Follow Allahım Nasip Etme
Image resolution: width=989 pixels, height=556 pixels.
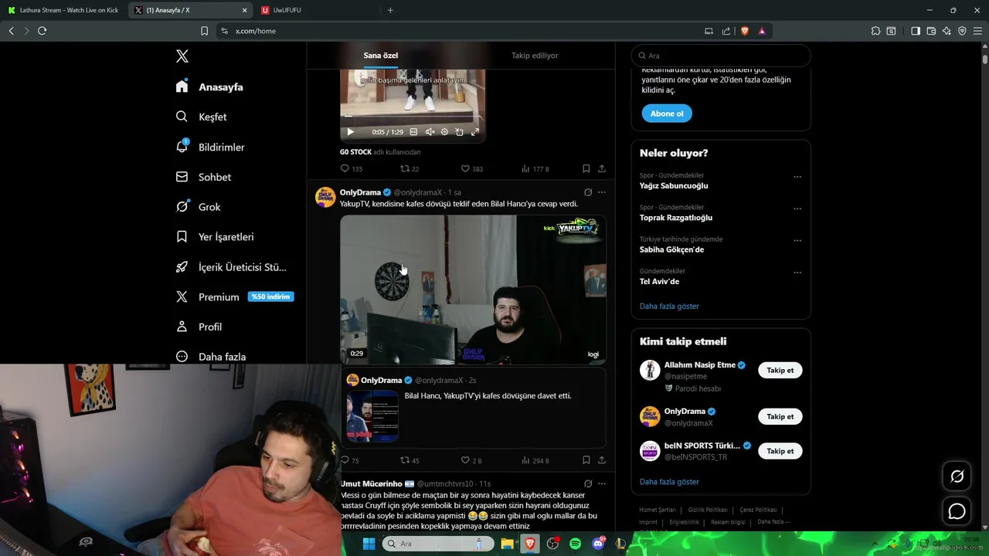click(x=780, y=371)
